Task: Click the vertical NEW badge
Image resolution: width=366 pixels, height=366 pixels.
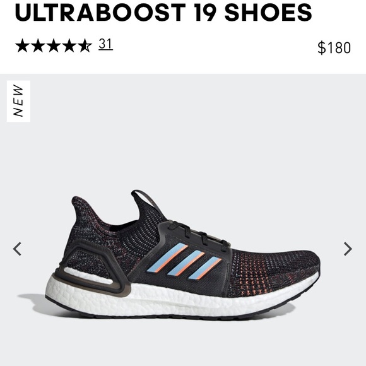Action: coord(18,101)
